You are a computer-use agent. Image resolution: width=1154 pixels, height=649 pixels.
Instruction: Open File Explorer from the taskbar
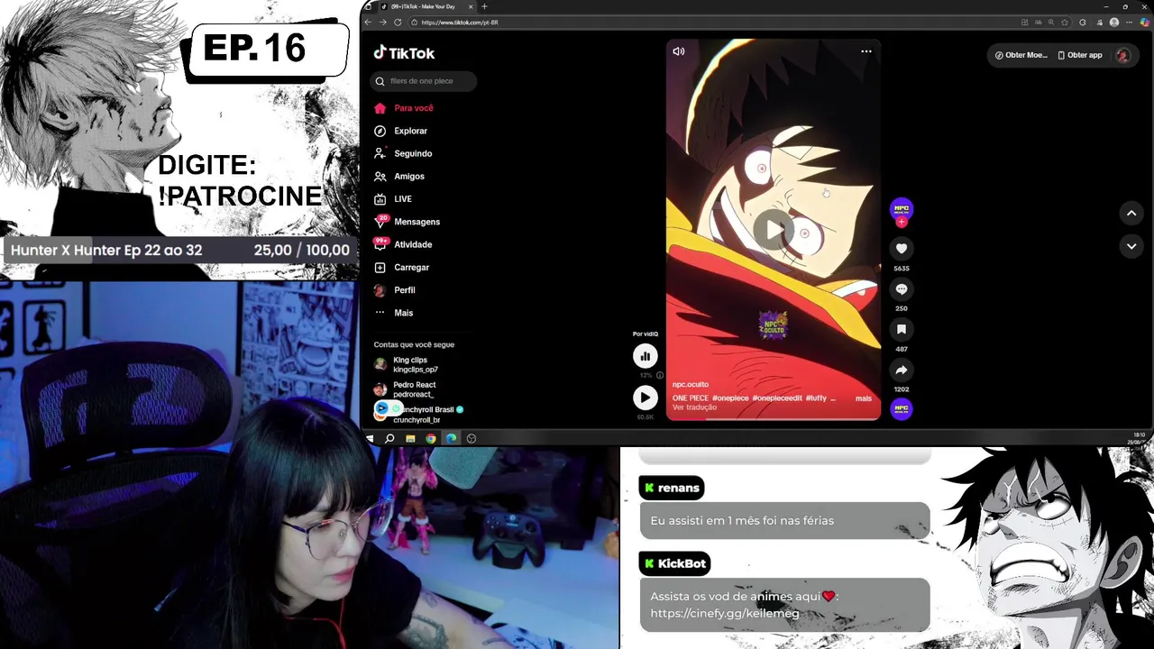point(410,438)
